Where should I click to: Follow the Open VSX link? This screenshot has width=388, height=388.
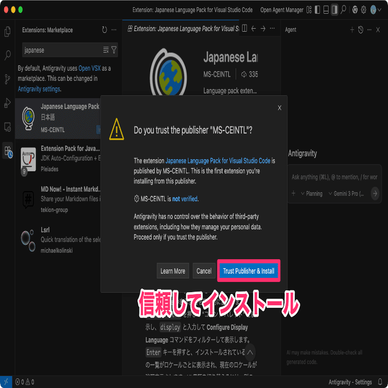89,68
